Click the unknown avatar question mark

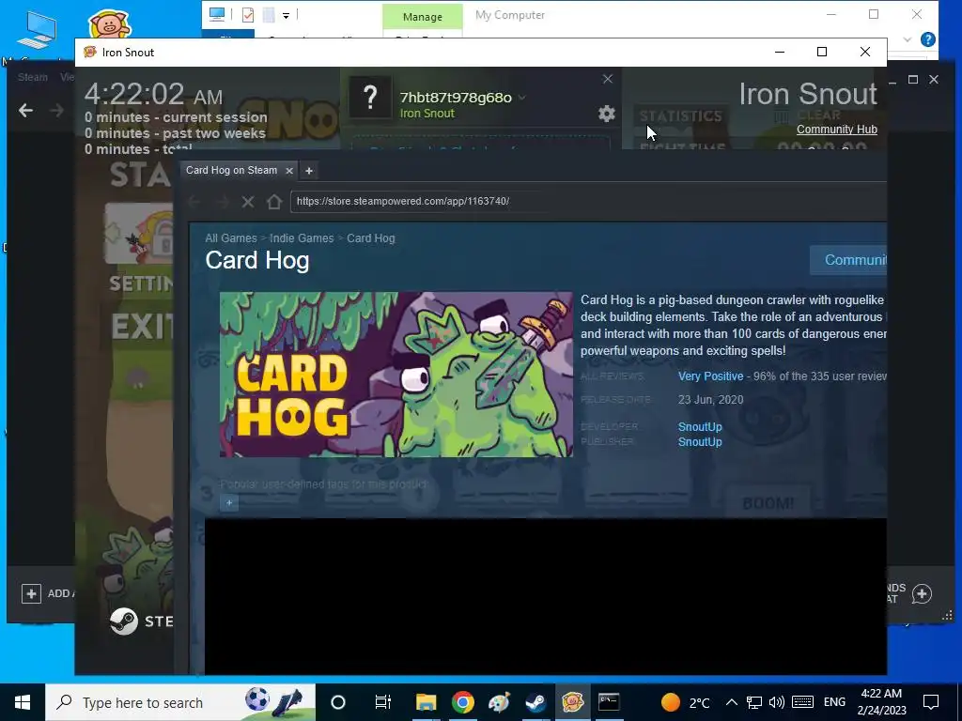370,98
